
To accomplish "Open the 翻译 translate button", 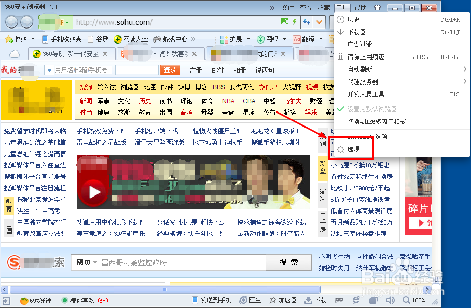I will tap(304, 39).
